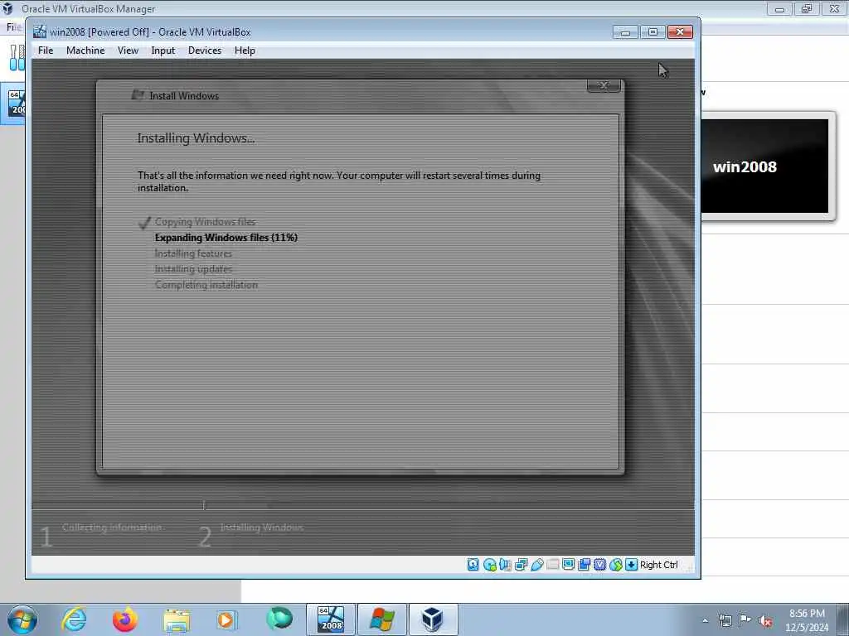This screenshot has width=849, height=636.
Task: Click the 'Installing updates' step
Action: coord(193,269)
